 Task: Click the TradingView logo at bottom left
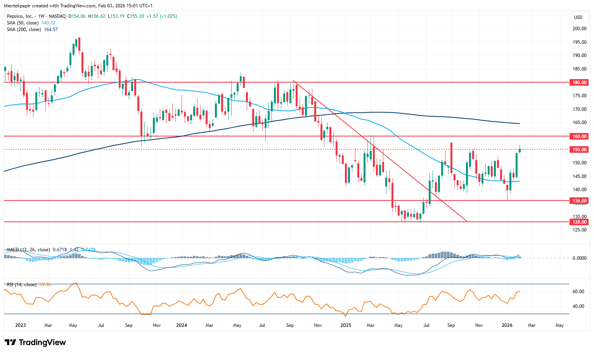(x=35, y=342)
